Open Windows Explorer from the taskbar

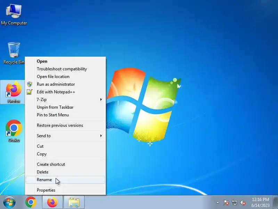pyautogui.click(x=74, y=202)
